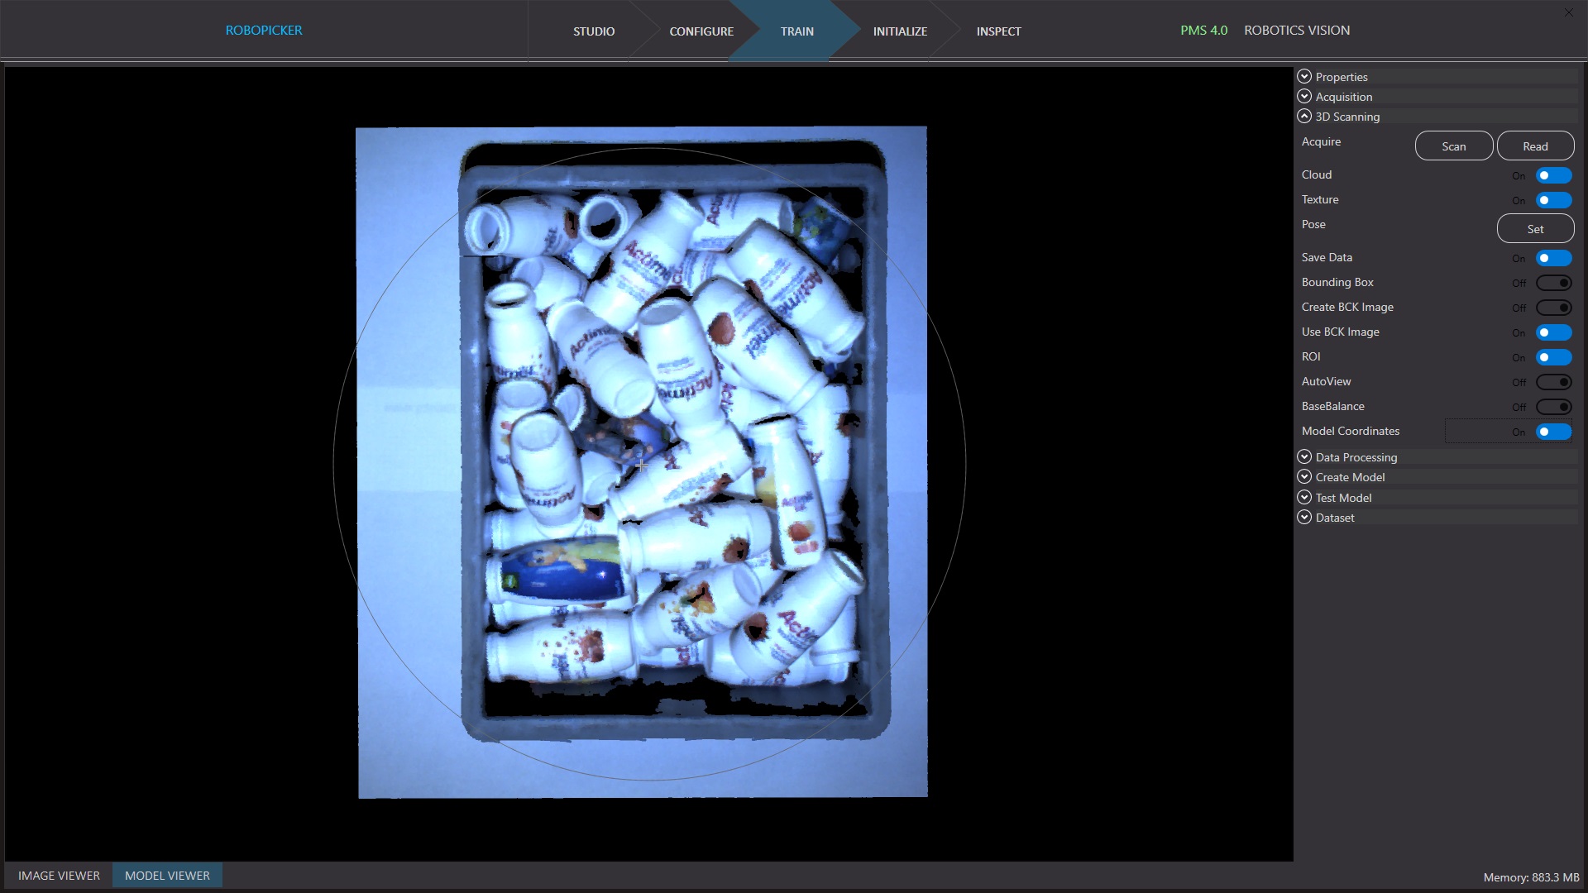Turn off the Cloud toggle
This screenshot has width=1588, height=893.
click(x=1552, y=175)
